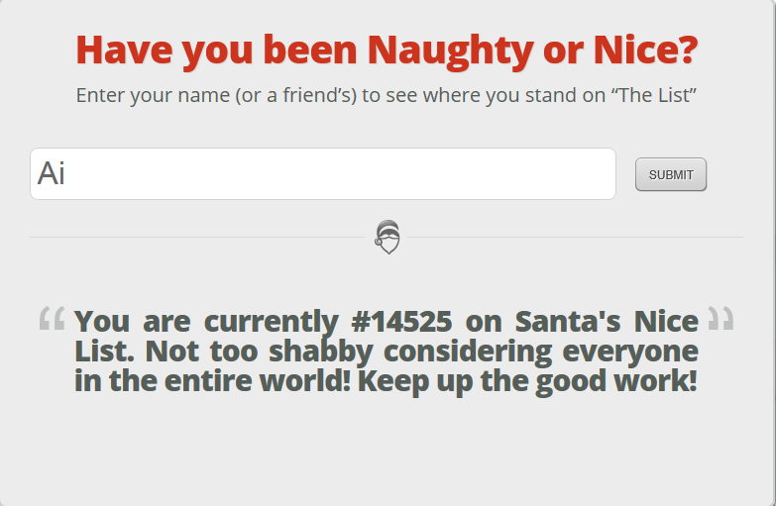Click the Santa face icon on divider
This screenshot has height=506, width=776.
[x=388, y=237]
